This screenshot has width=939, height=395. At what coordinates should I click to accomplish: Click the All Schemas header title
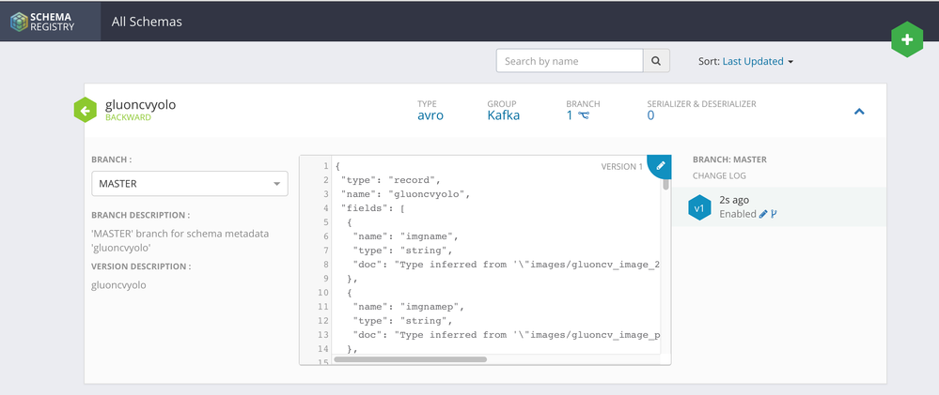(x=147, y=21)
